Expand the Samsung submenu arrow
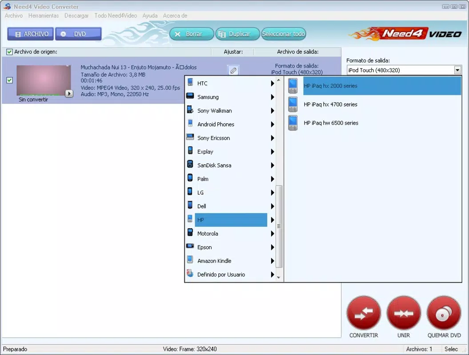This screenshot has height=355, width=469. 273,97
